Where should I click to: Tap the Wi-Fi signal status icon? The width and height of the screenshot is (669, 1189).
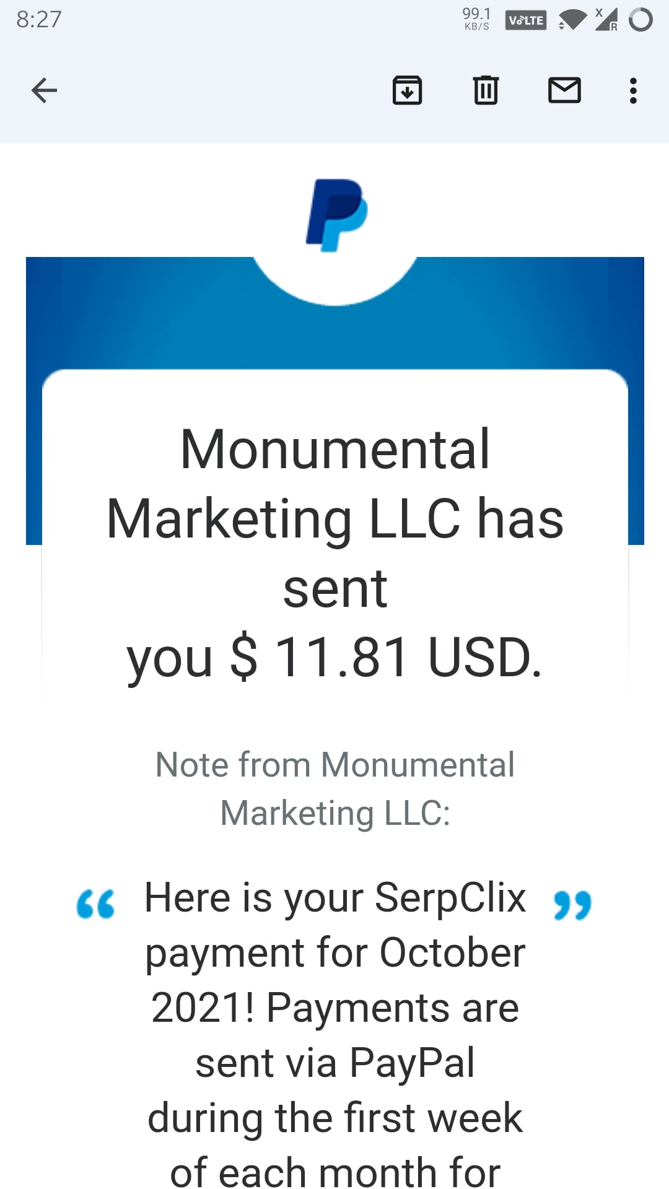click(x=572, y=20)
